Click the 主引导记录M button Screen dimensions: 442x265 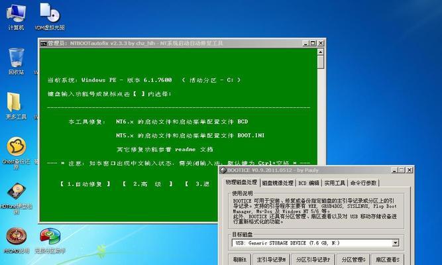click(271, 259)
